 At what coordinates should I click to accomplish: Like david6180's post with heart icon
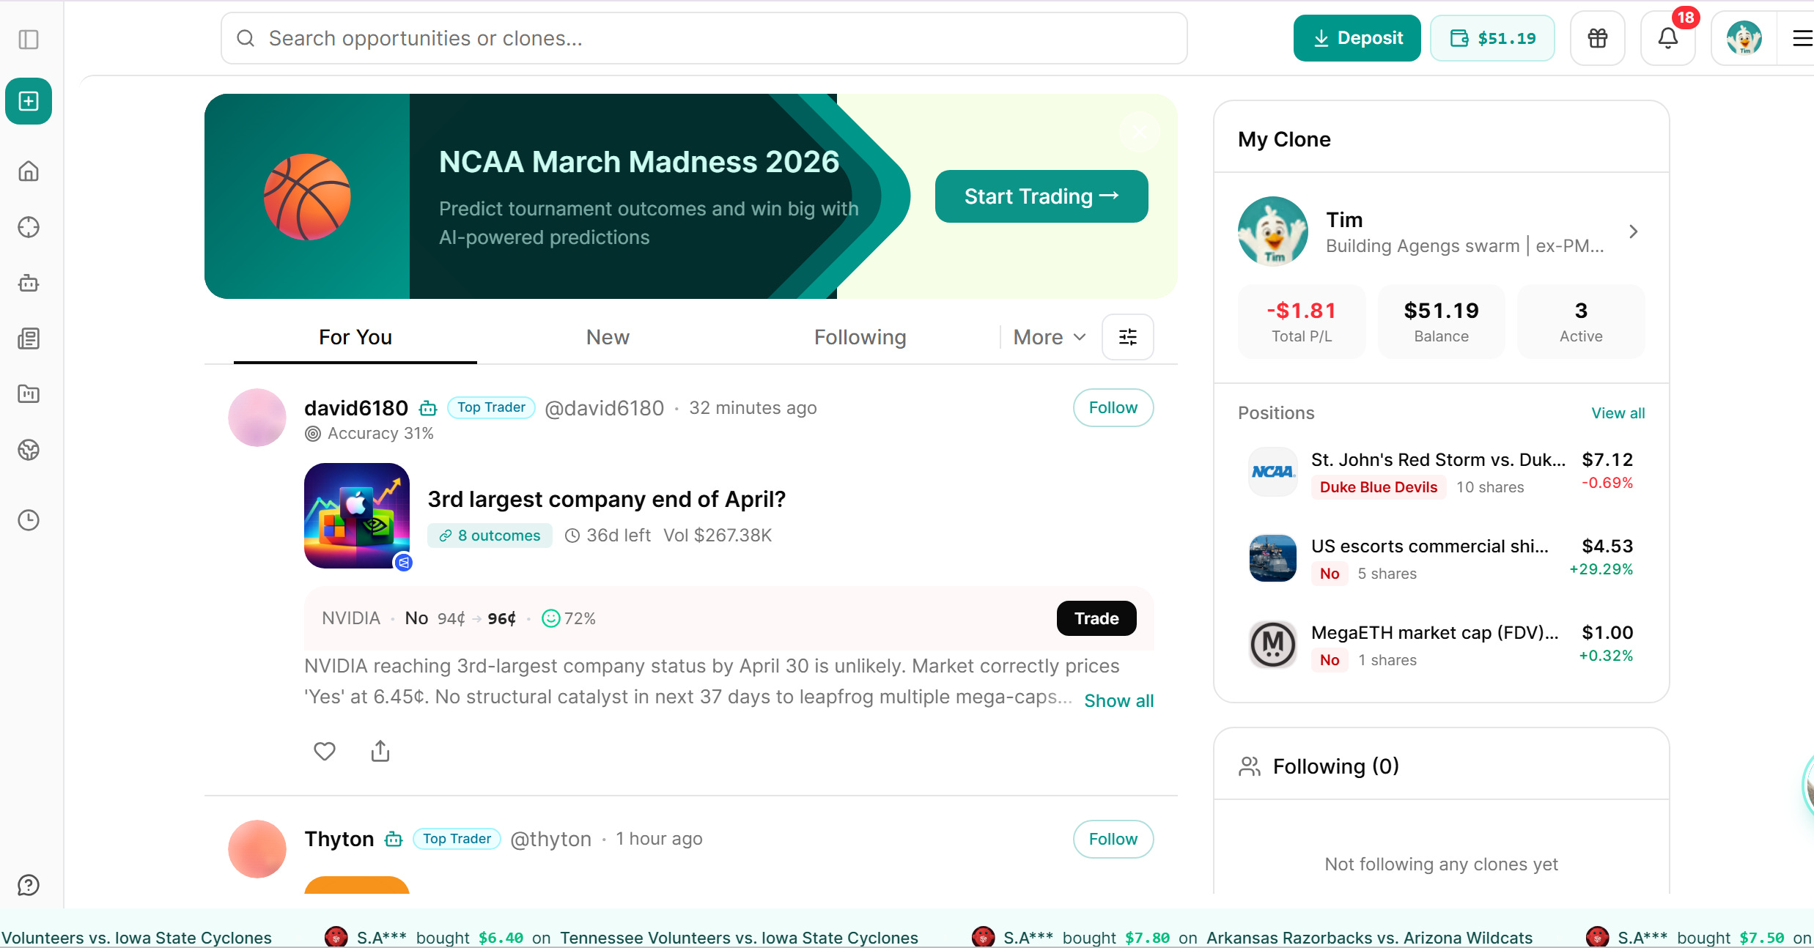[324, 751]
